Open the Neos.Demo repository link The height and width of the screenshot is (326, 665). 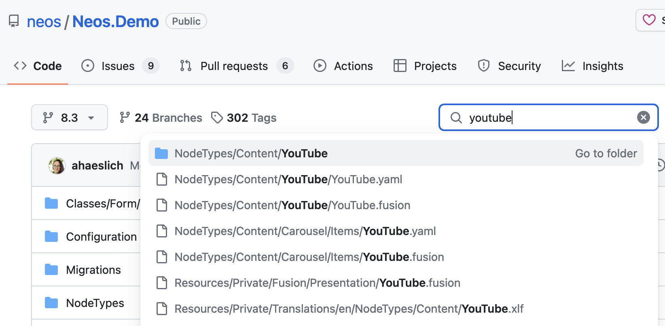pos(115,21)
